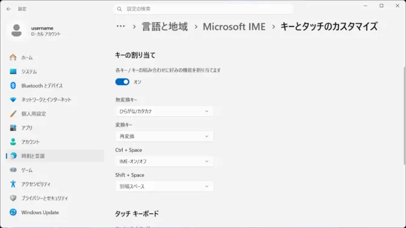Open the Shift + Space dropdown
The width and height of the screenshot is (406, 228).
click(x=164, y=186)
